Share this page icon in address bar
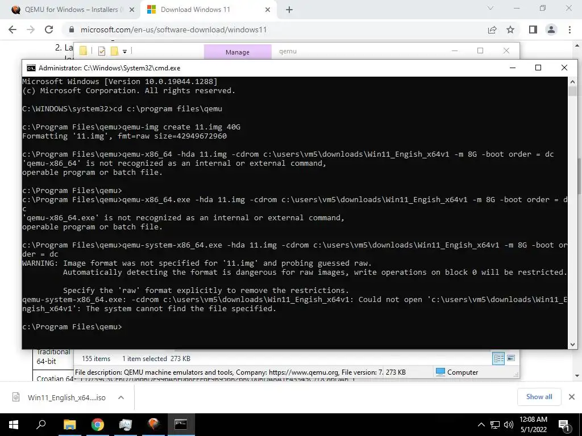582x436 pixels. tap(492, 30)
